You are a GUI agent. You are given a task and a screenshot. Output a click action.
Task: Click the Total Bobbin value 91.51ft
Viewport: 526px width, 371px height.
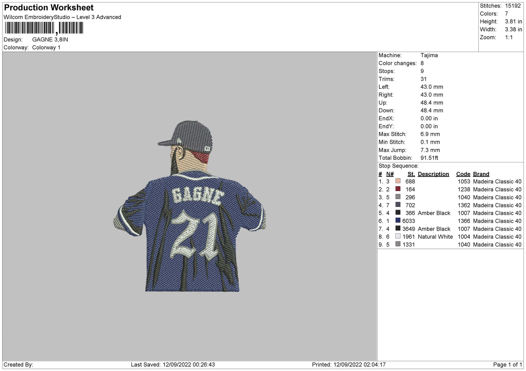coord(429,158)
